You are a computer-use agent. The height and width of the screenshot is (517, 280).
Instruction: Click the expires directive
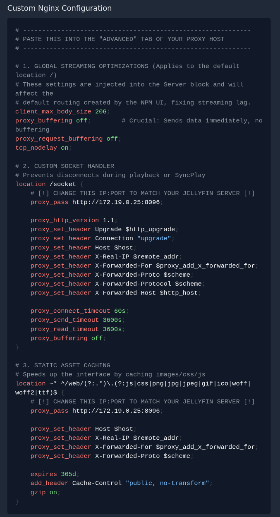43,474
